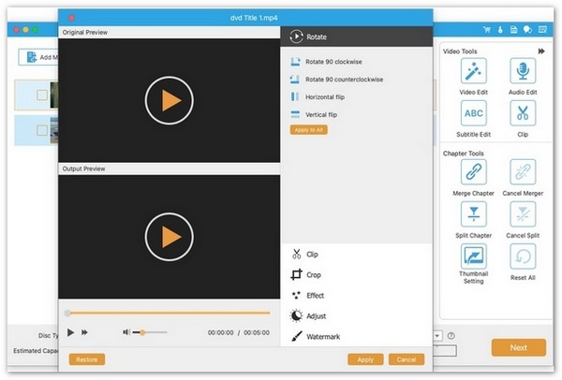Click the Next button

pos(518,347)
